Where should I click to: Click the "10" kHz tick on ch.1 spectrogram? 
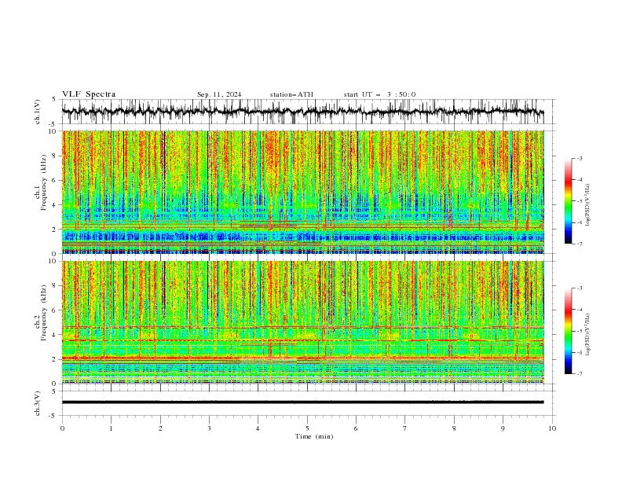click(x=54, y=131)
